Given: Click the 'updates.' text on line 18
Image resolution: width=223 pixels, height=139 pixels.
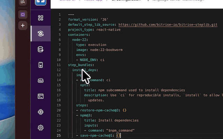Looking at the screenshot, I should click(x=96, y=100).
